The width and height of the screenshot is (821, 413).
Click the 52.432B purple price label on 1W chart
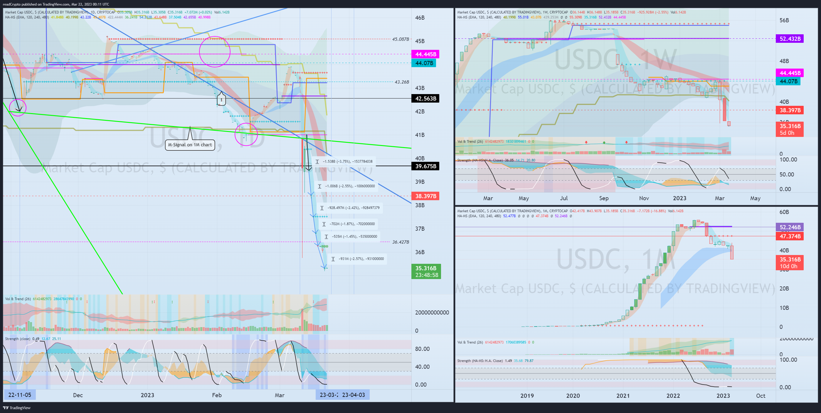[790, 39]
